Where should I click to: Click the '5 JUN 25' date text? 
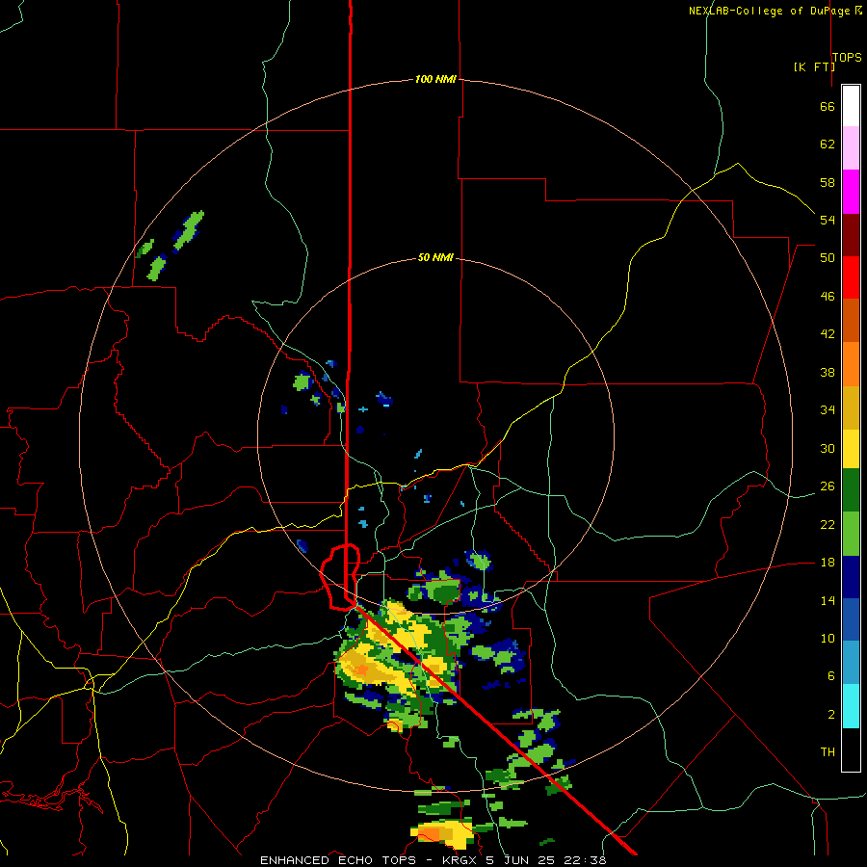521,860
